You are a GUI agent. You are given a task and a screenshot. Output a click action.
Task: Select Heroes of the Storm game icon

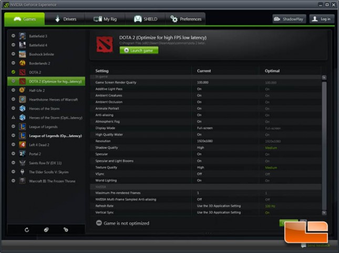pos(22,108)
